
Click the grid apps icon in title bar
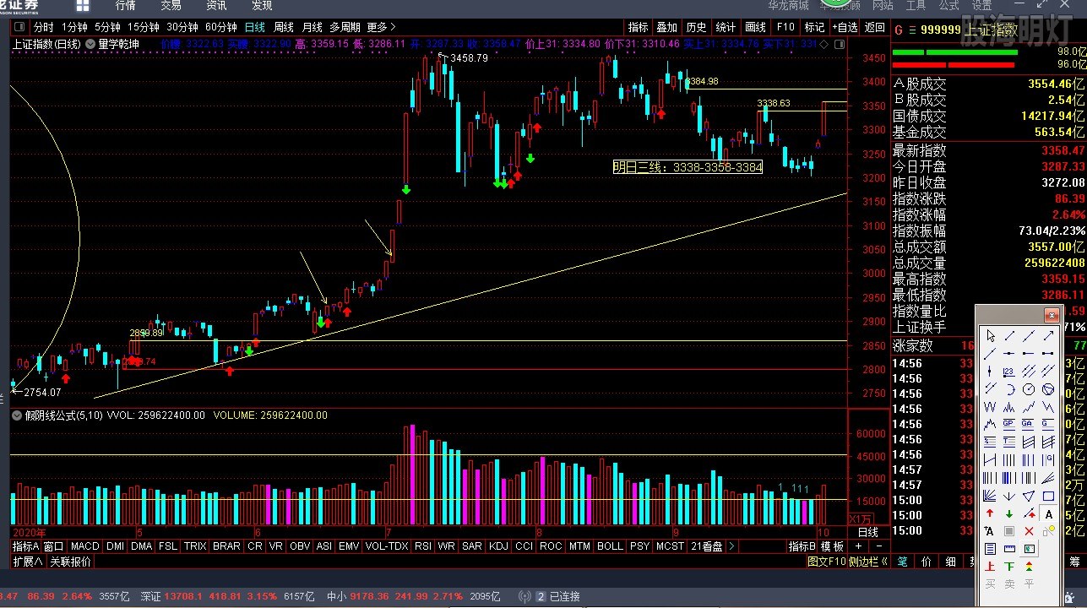coord(83,6)
